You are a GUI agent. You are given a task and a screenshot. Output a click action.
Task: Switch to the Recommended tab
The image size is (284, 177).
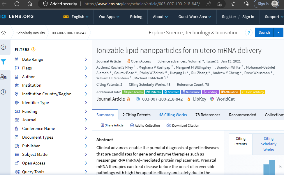(243, 115)
